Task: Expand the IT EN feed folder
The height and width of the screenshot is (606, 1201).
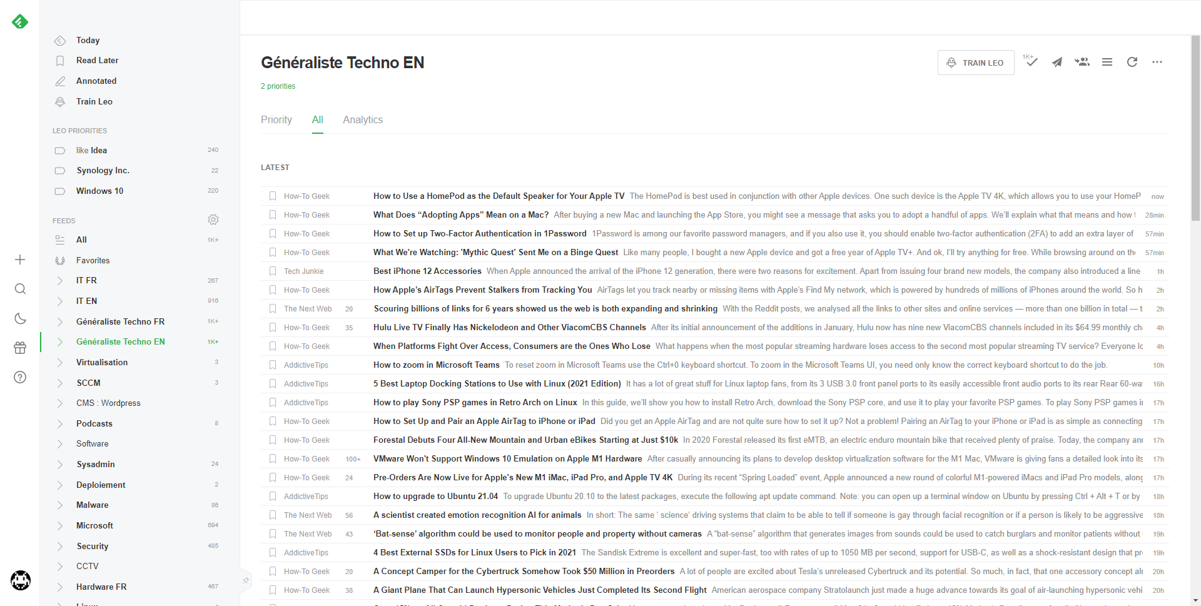Action: (x=60, y=301)
